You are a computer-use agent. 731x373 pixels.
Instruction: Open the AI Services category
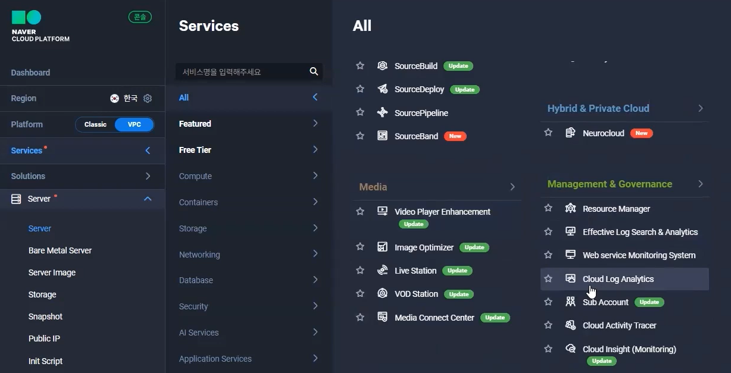(249, 333)
